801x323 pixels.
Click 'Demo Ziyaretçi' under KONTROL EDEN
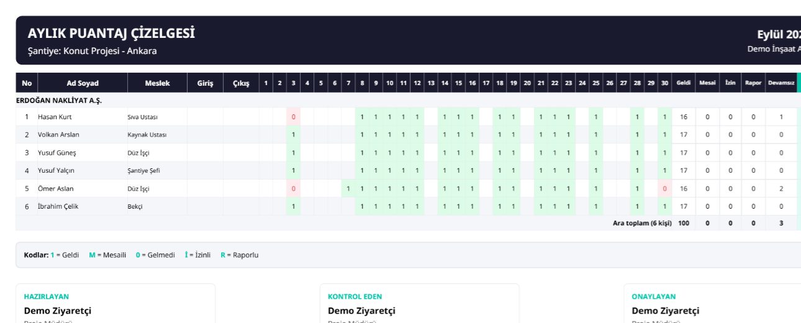point(361,311)
